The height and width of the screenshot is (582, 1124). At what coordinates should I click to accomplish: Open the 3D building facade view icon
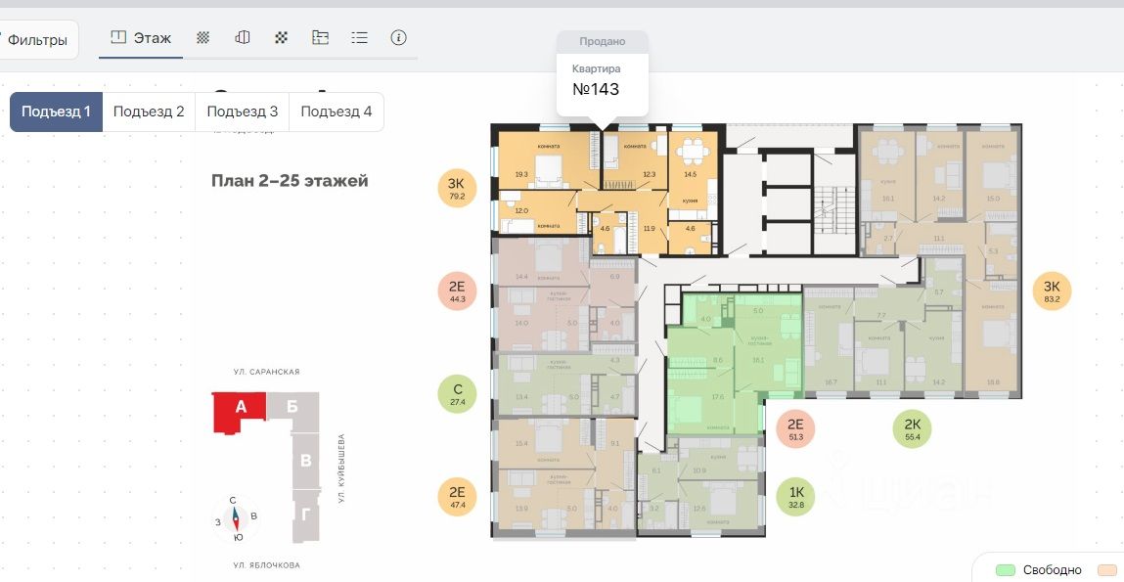click(243, 38)
